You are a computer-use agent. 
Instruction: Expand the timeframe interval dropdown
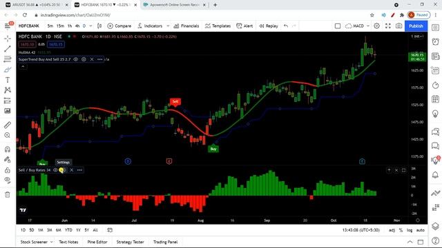coord(90,26)
